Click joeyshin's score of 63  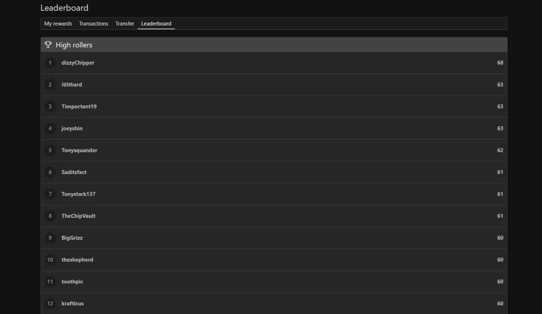click(x=500, y=129)
